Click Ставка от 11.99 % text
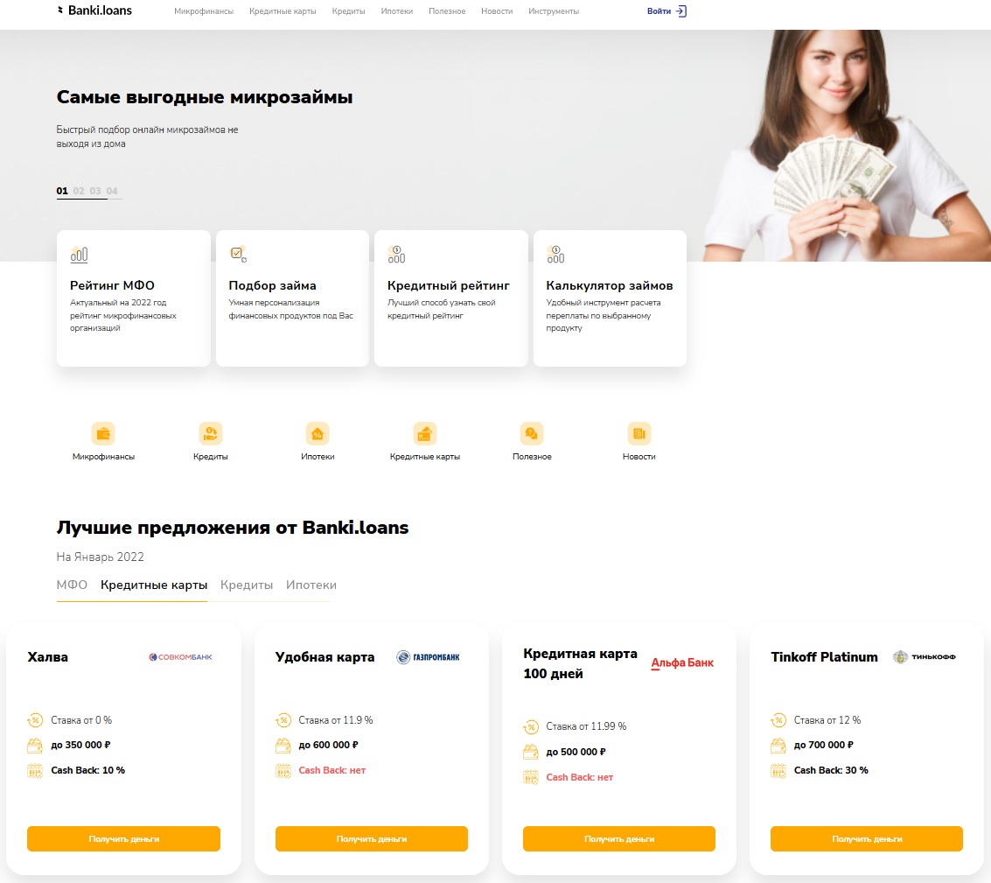The width and height of the screenshot is (991, 883). (x=587, y=726)
